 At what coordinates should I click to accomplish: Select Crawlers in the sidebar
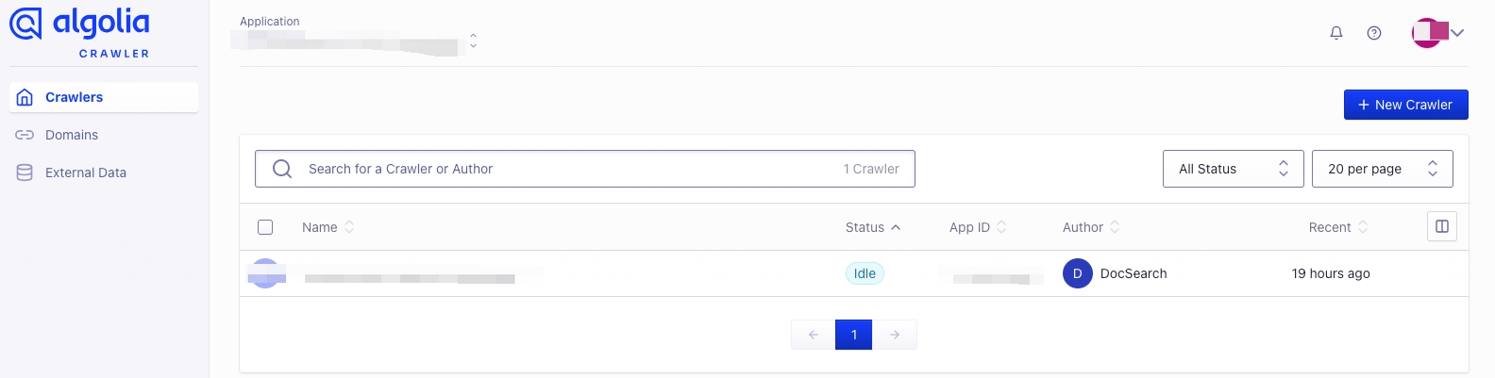click(74, 97)
